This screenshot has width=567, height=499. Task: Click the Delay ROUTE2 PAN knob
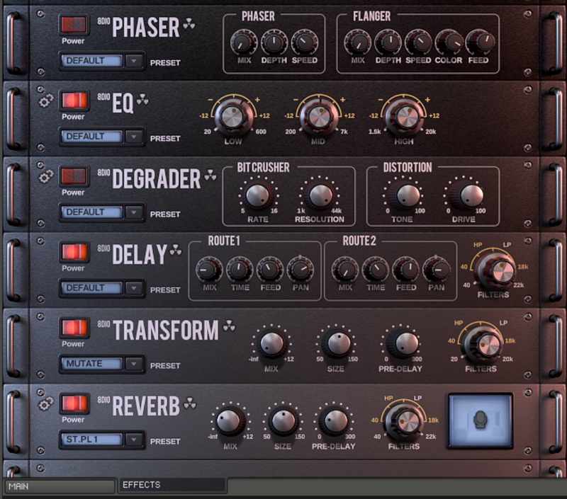436,270
